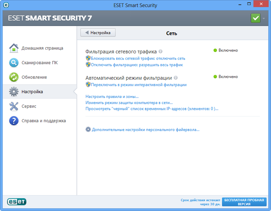Click the Справка и поддержка question icon
Screen dimensions: 271x211
[x=14, y=121]
